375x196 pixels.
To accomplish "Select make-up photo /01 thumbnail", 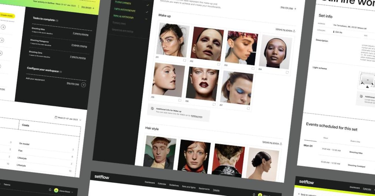I will (x=173, y=40).
